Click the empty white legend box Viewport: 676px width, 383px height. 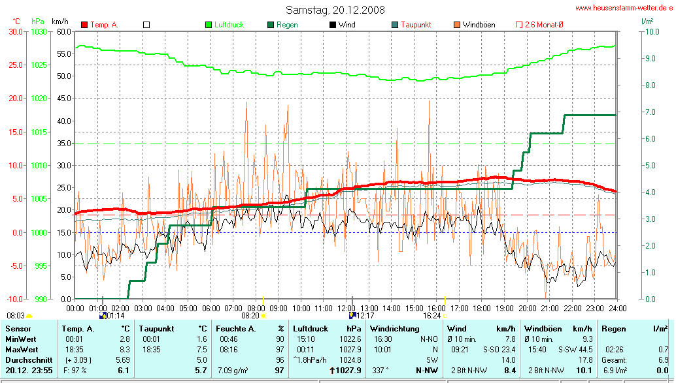coord(146,25)
